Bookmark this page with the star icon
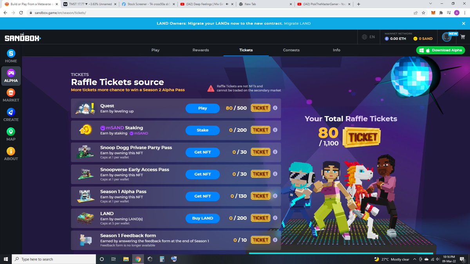 (x=424, y=13)
